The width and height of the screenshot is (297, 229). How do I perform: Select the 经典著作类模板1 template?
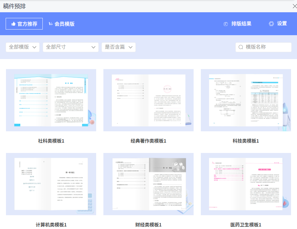[148, 100]
